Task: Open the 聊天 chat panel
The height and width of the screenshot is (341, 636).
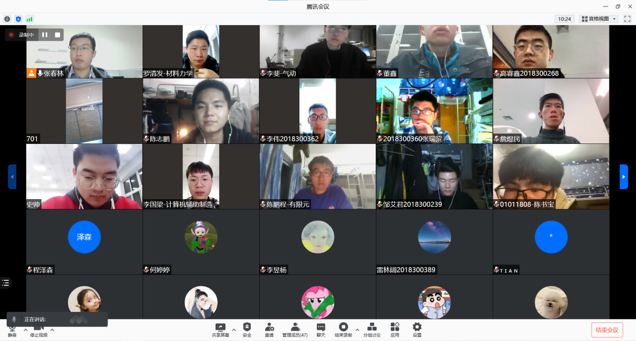Action: pos(321,329)
